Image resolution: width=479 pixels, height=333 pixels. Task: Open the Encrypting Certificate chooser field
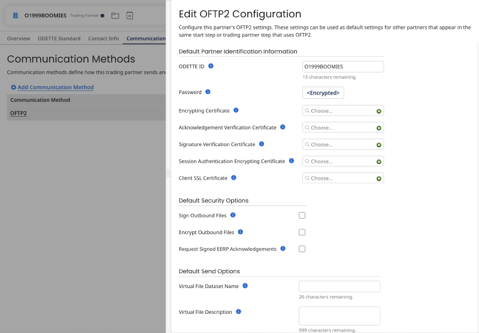pos(343,111)
